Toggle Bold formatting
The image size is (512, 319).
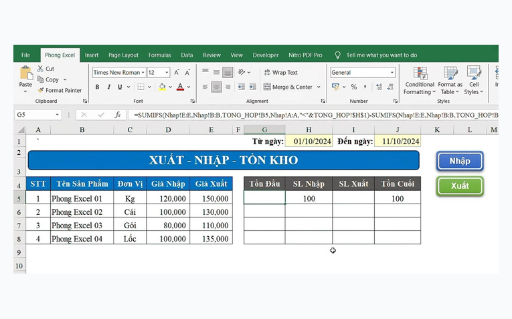pyautogui.click(x=97, y=87)
